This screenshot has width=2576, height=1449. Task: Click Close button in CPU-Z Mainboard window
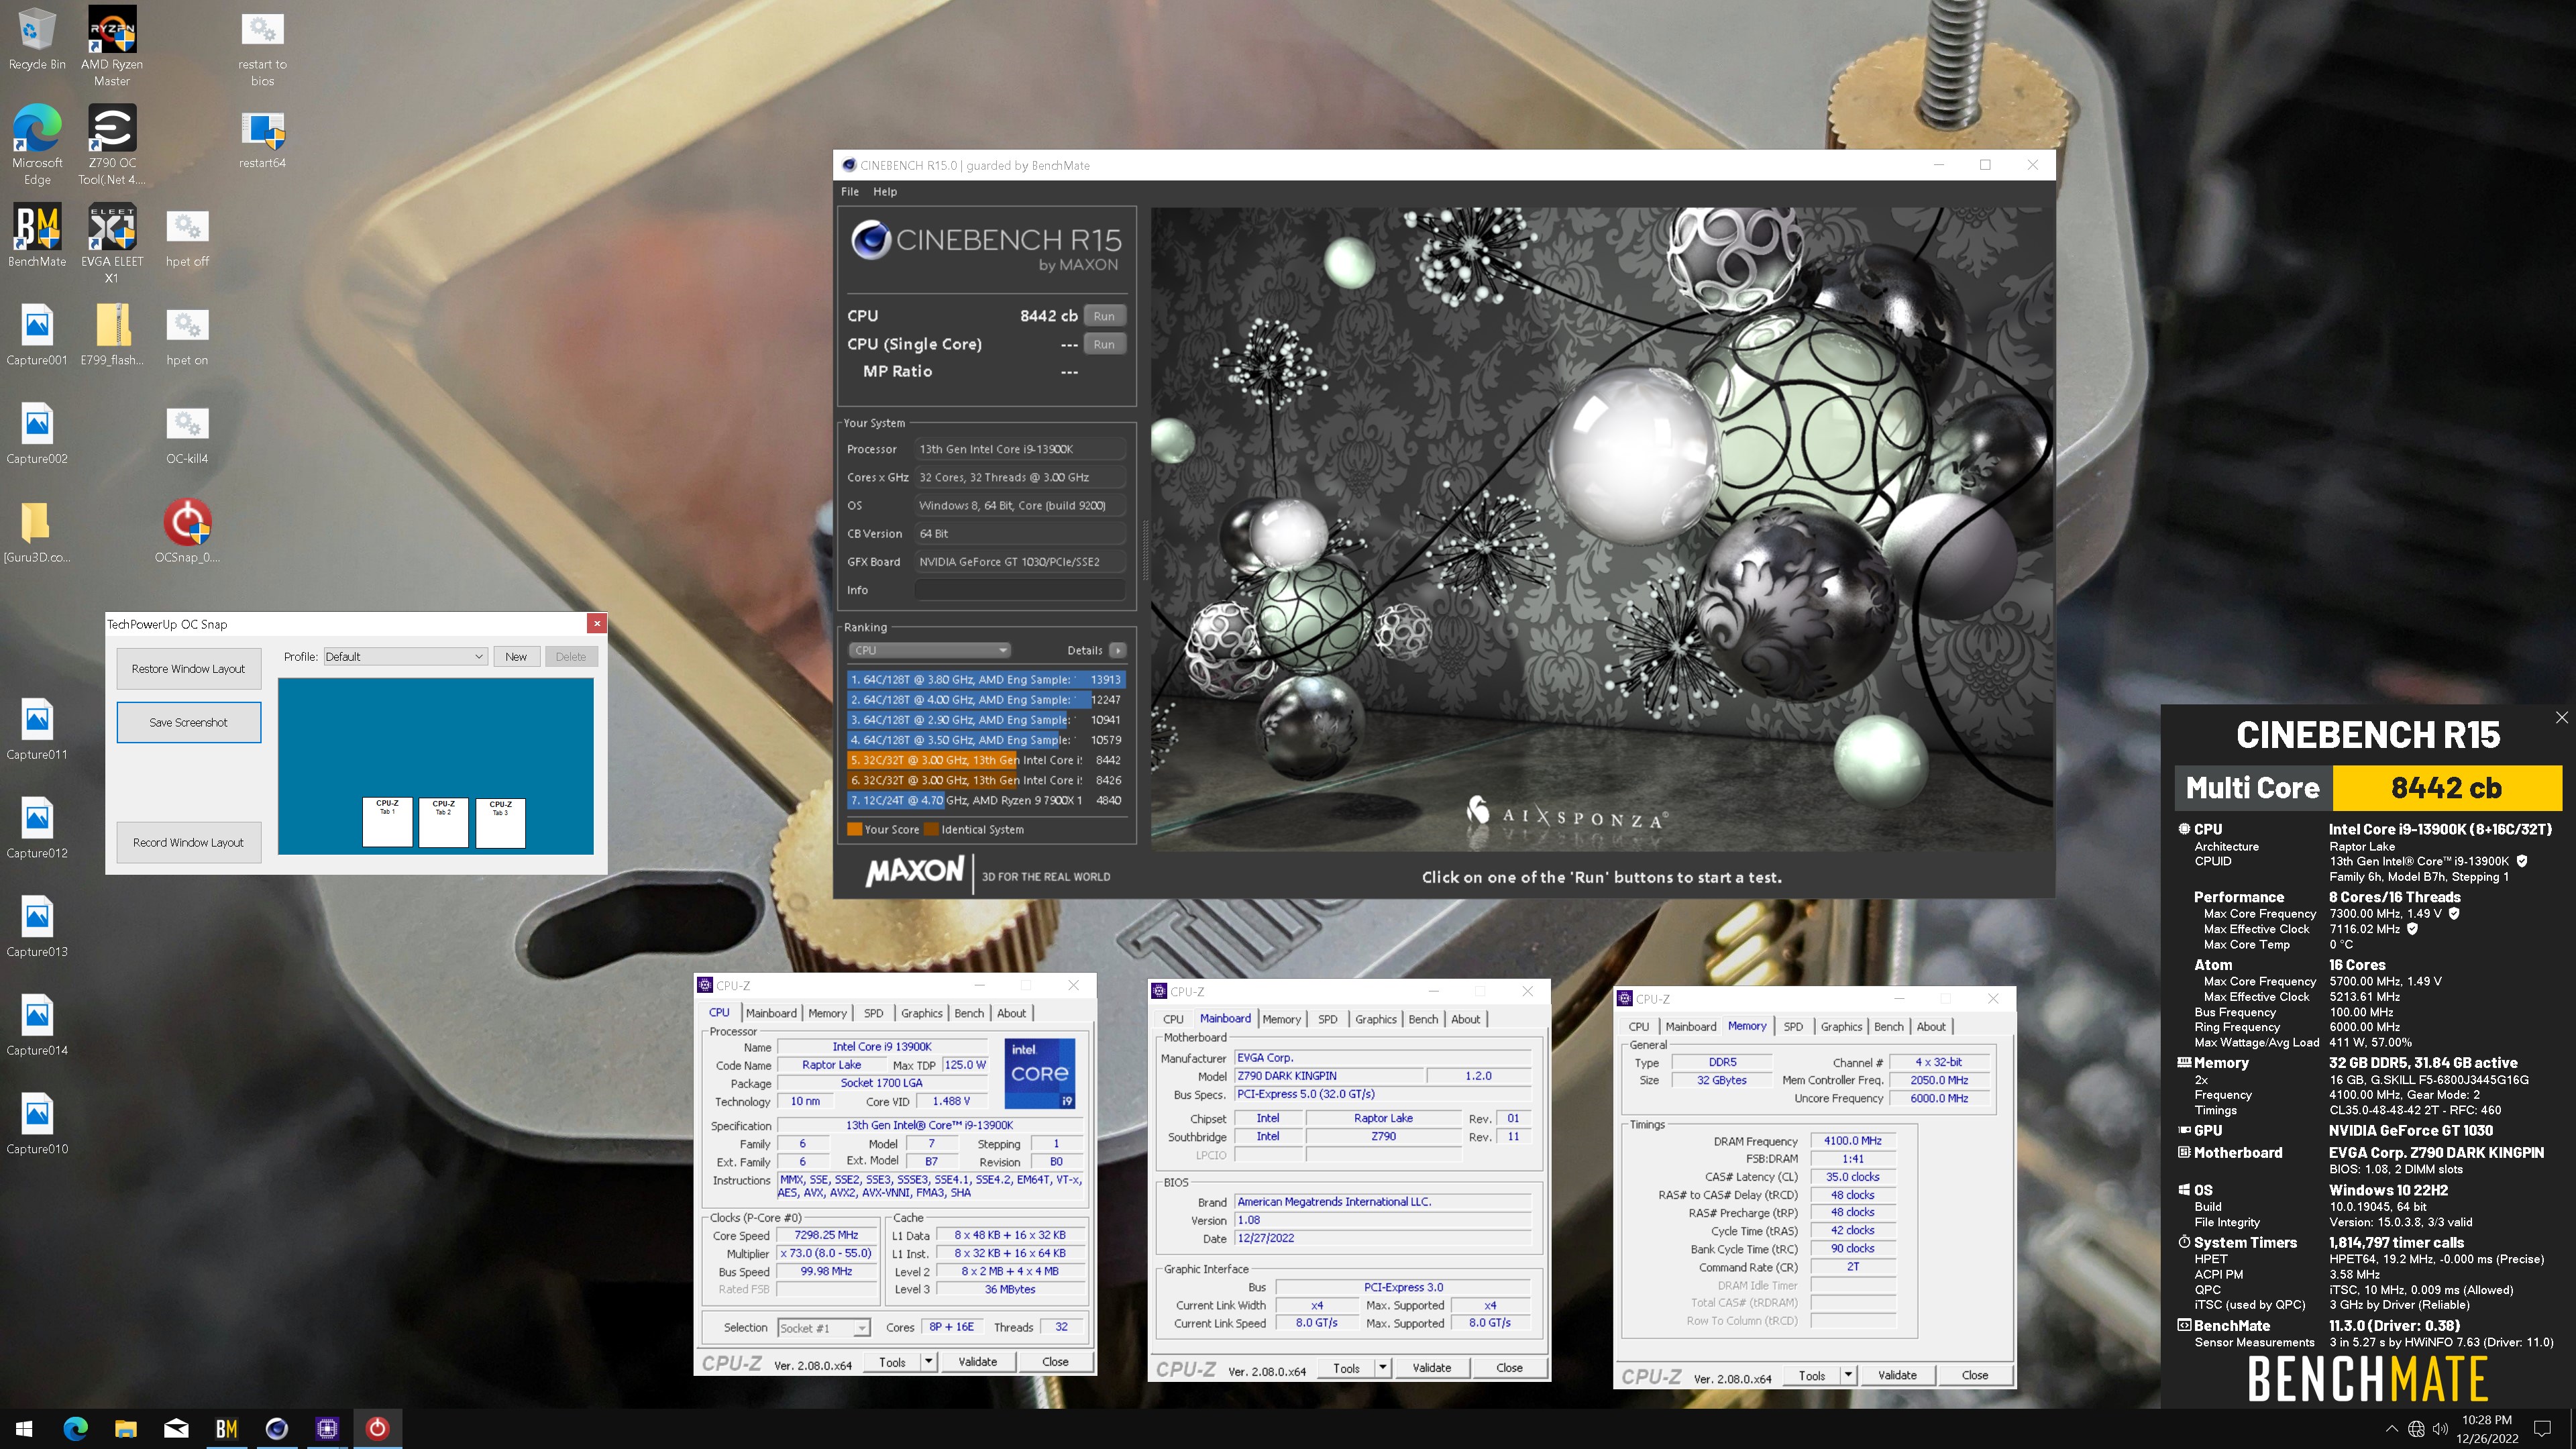(1509, 1367)
